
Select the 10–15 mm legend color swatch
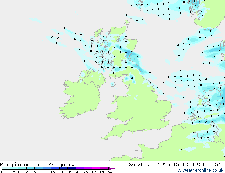(47, 168)
